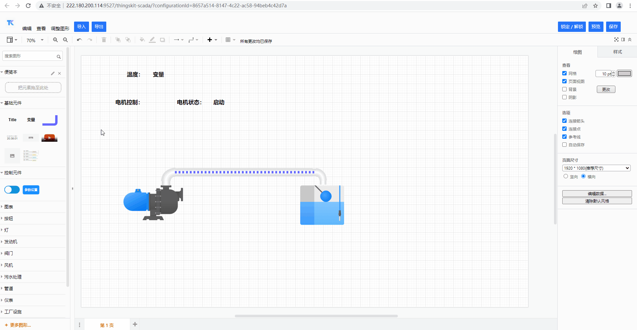Click the zoom out magnifier icon
This screenshot has width=637, height=330.
click(x=65, y=40)
